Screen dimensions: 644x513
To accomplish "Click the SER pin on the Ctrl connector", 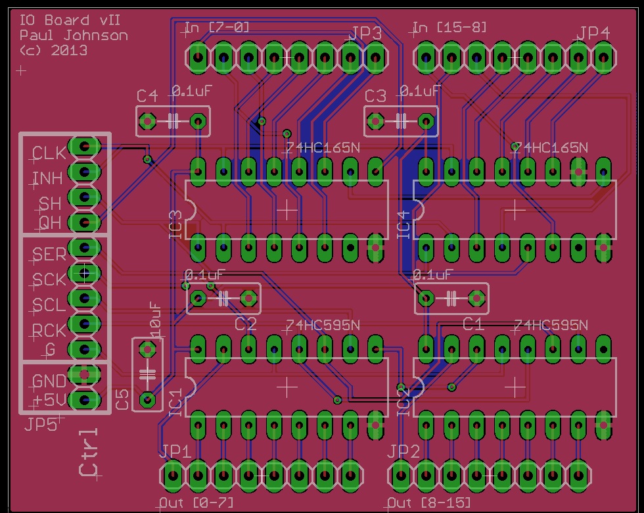I will click(x=85, y=247).
